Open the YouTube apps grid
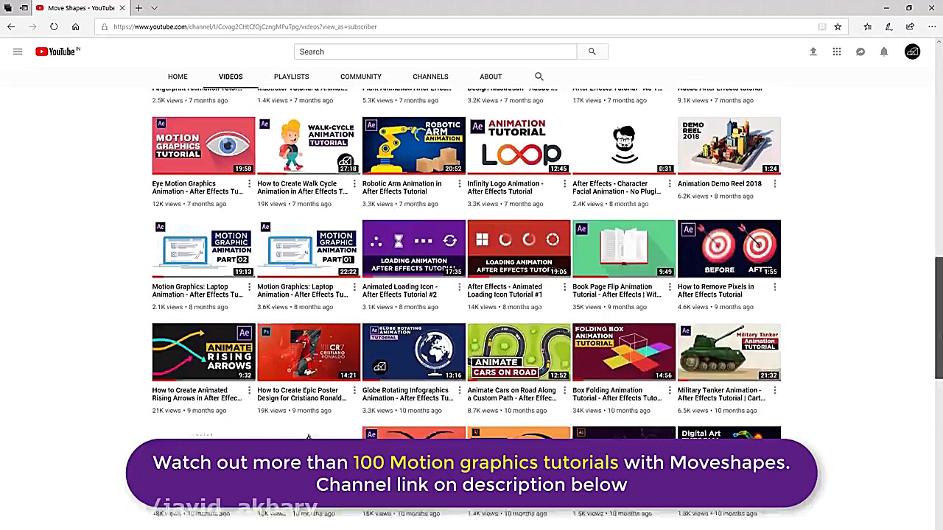 point(837,52)
